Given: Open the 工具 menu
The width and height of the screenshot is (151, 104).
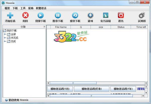Looking at the screenshot, I should pos(23,8).
